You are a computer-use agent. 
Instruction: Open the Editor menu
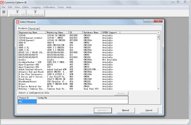[x=25, y=7]
